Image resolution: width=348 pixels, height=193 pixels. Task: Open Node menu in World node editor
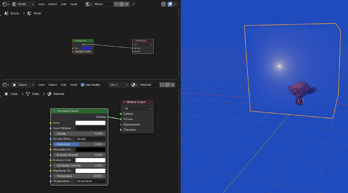click(74, 4)
